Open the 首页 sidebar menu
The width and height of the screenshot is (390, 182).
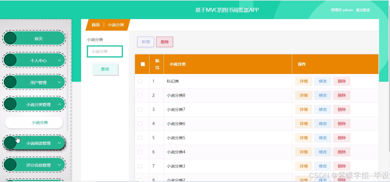coord(34,38)
